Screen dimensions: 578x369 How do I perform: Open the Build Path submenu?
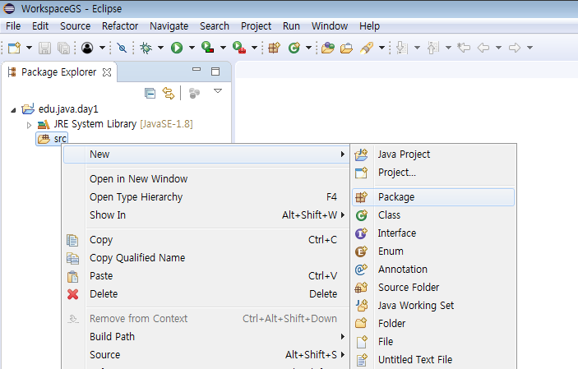tap(207, 337)
